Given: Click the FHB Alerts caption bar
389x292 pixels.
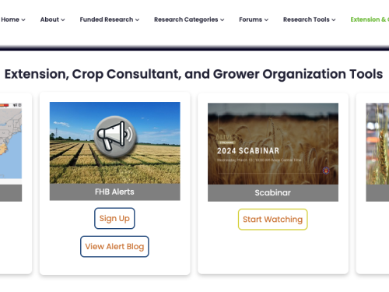Looking at the screenshot, I should click(115, 192).
